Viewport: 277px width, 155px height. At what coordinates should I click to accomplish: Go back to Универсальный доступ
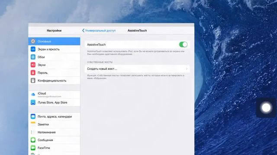(x=99, y=31)
